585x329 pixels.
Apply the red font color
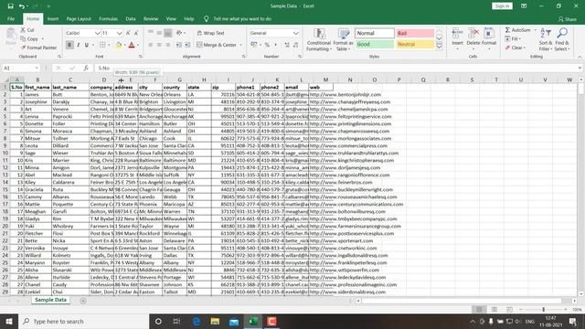(x=132, y=45)
